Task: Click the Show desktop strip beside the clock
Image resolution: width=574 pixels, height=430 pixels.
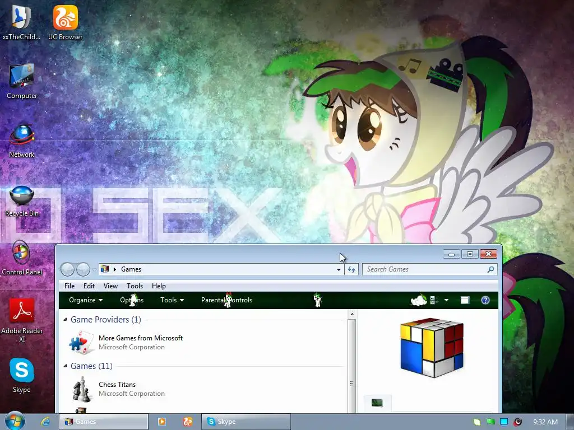Action: click(570, 422)
